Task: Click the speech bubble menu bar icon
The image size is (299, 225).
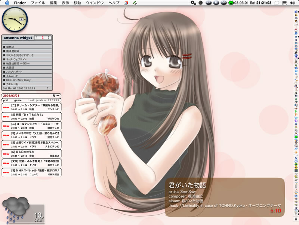Action: (277, 3)
